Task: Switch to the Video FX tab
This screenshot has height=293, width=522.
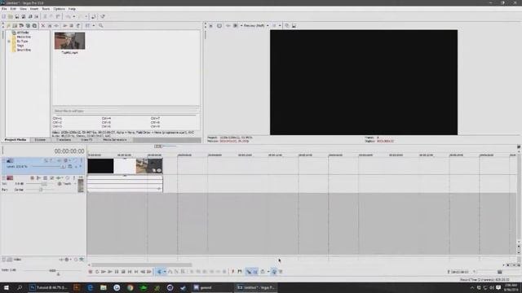Action: point(86,140)
